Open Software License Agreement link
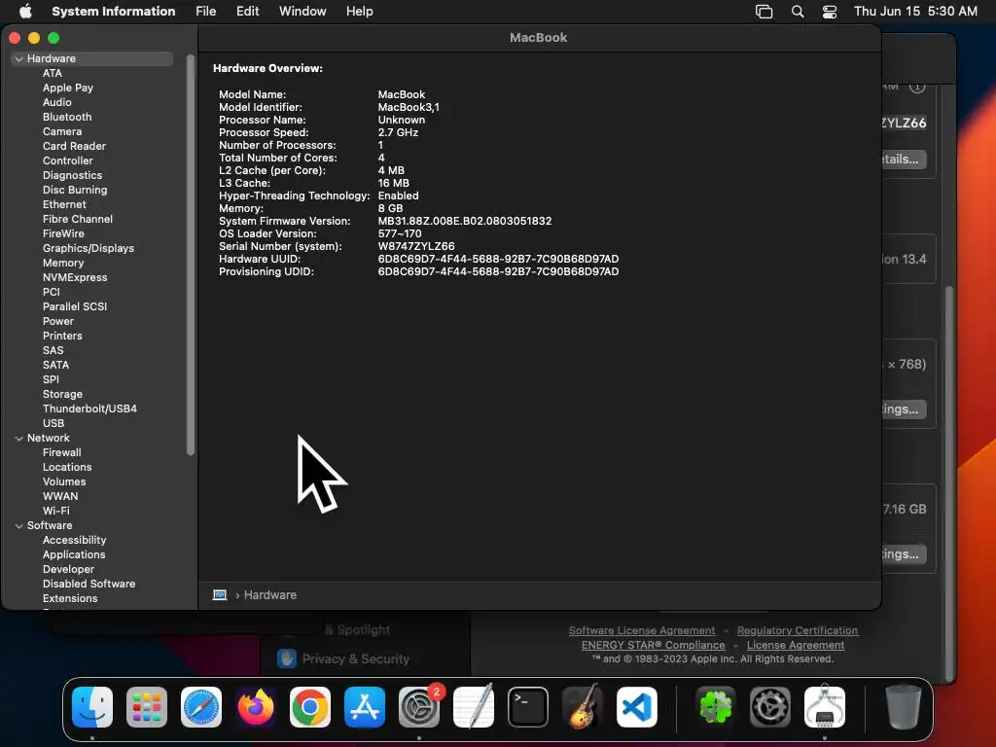996x747 pixels. click(642, 630)
